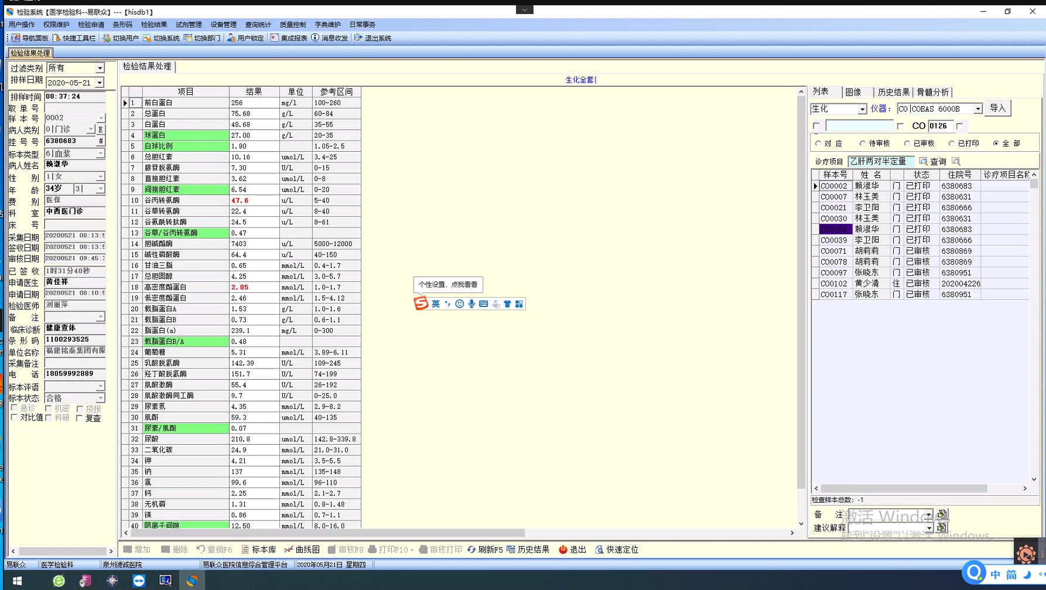Select the 全部 radio button
Image resolution: width=1046 pixels, height=590 pixels.
(x=996, y=144)
